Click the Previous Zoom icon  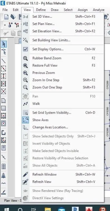[x=25, y=73]
